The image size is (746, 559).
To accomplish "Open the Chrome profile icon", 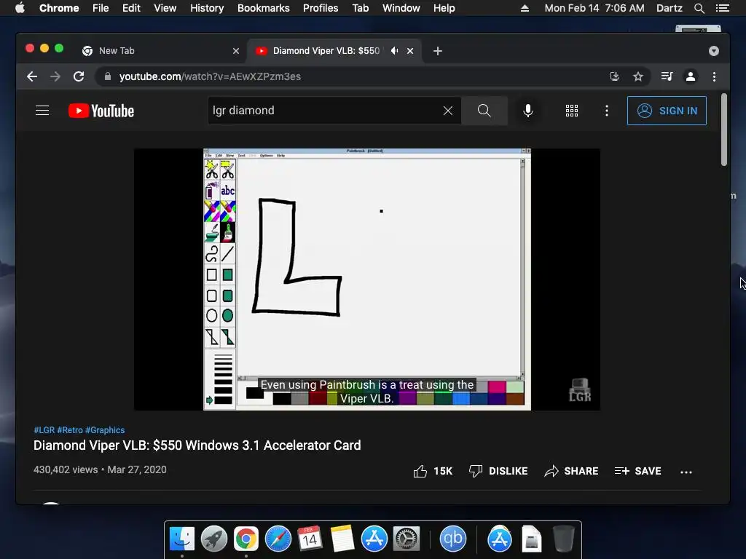I will pos(691,76).
